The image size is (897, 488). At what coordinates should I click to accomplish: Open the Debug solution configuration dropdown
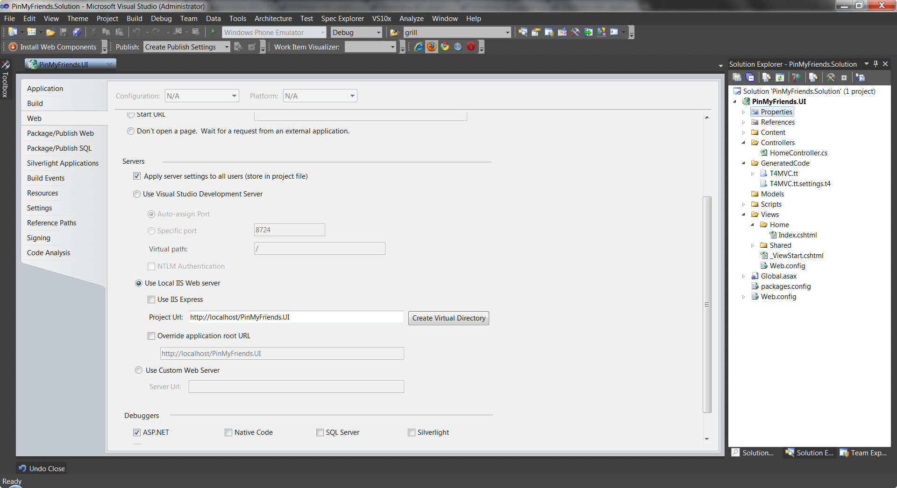pyautogui.click(x=356, y=32)
